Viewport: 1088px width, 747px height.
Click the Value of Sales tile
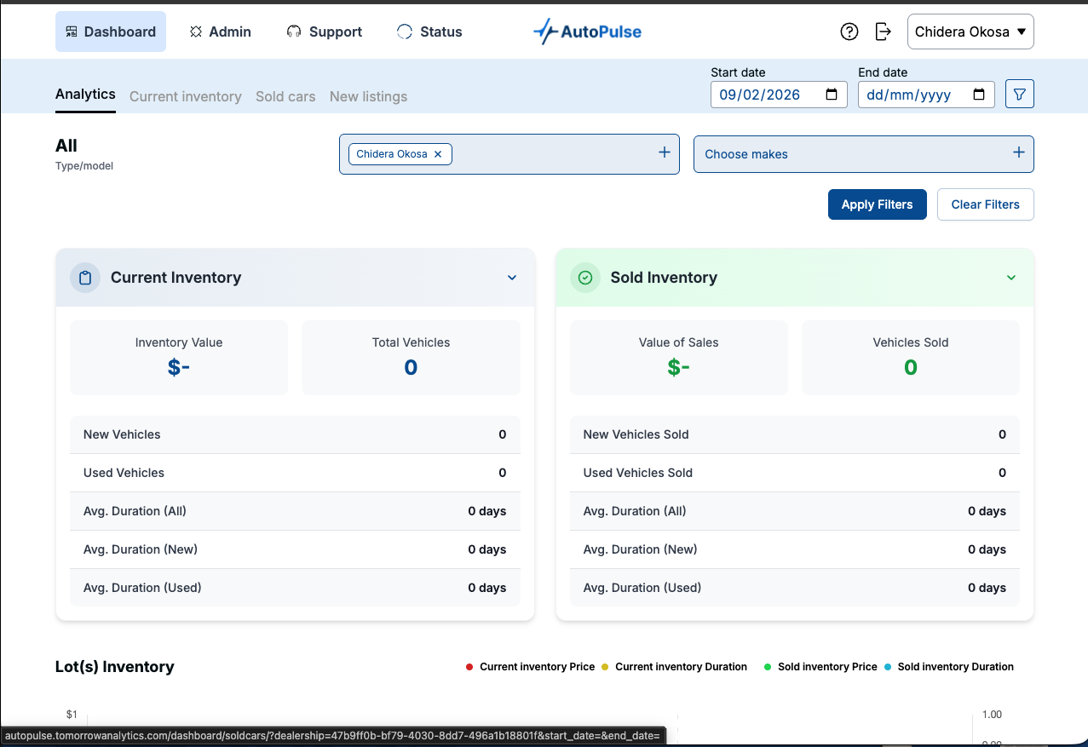pyautogui.click(x=679, y=358)
